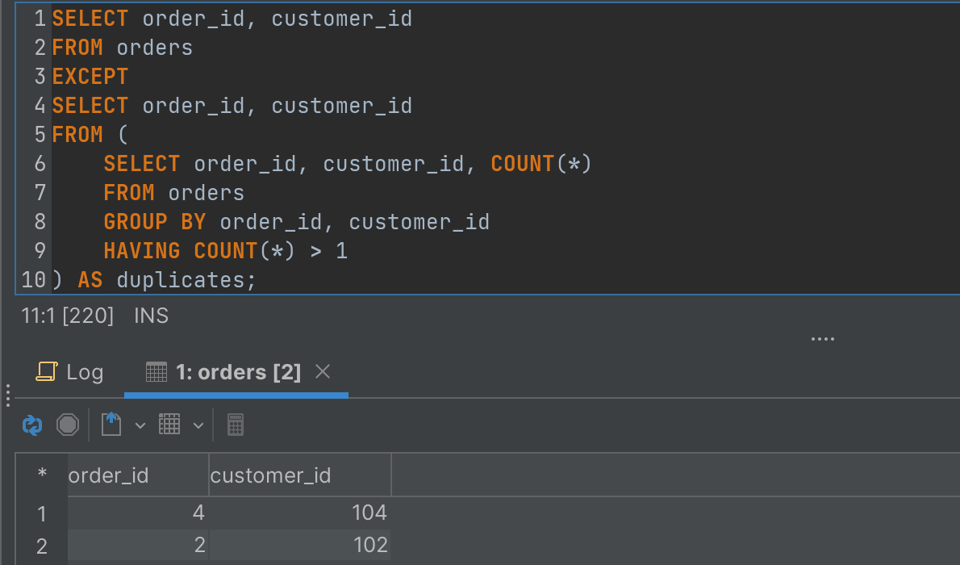Click the order_id column header
The width and height of the screenshot is (960, 565).
(108, 475)
